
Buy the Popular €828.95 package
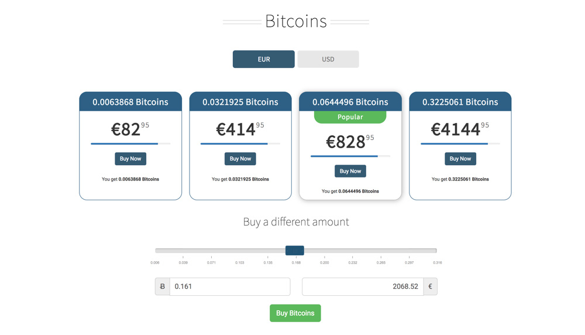[x=350, y=171]
